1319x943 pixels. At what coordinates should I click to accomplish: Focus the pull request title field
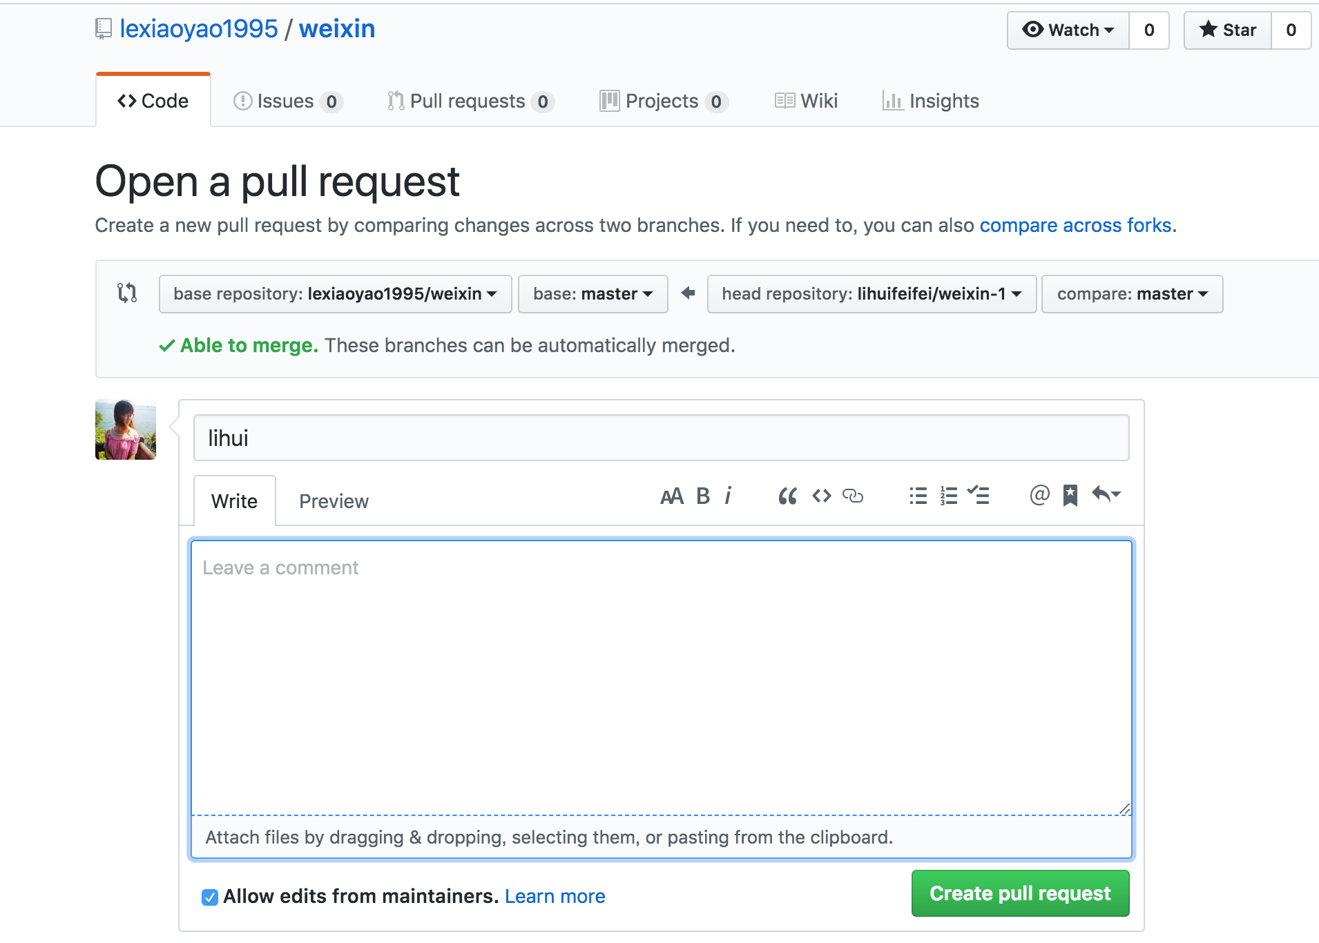pos(661,438)
